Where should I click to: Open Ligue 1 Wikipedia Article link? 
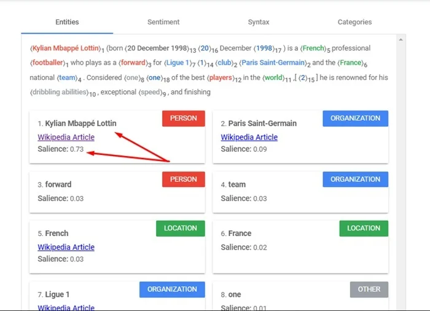66,307
